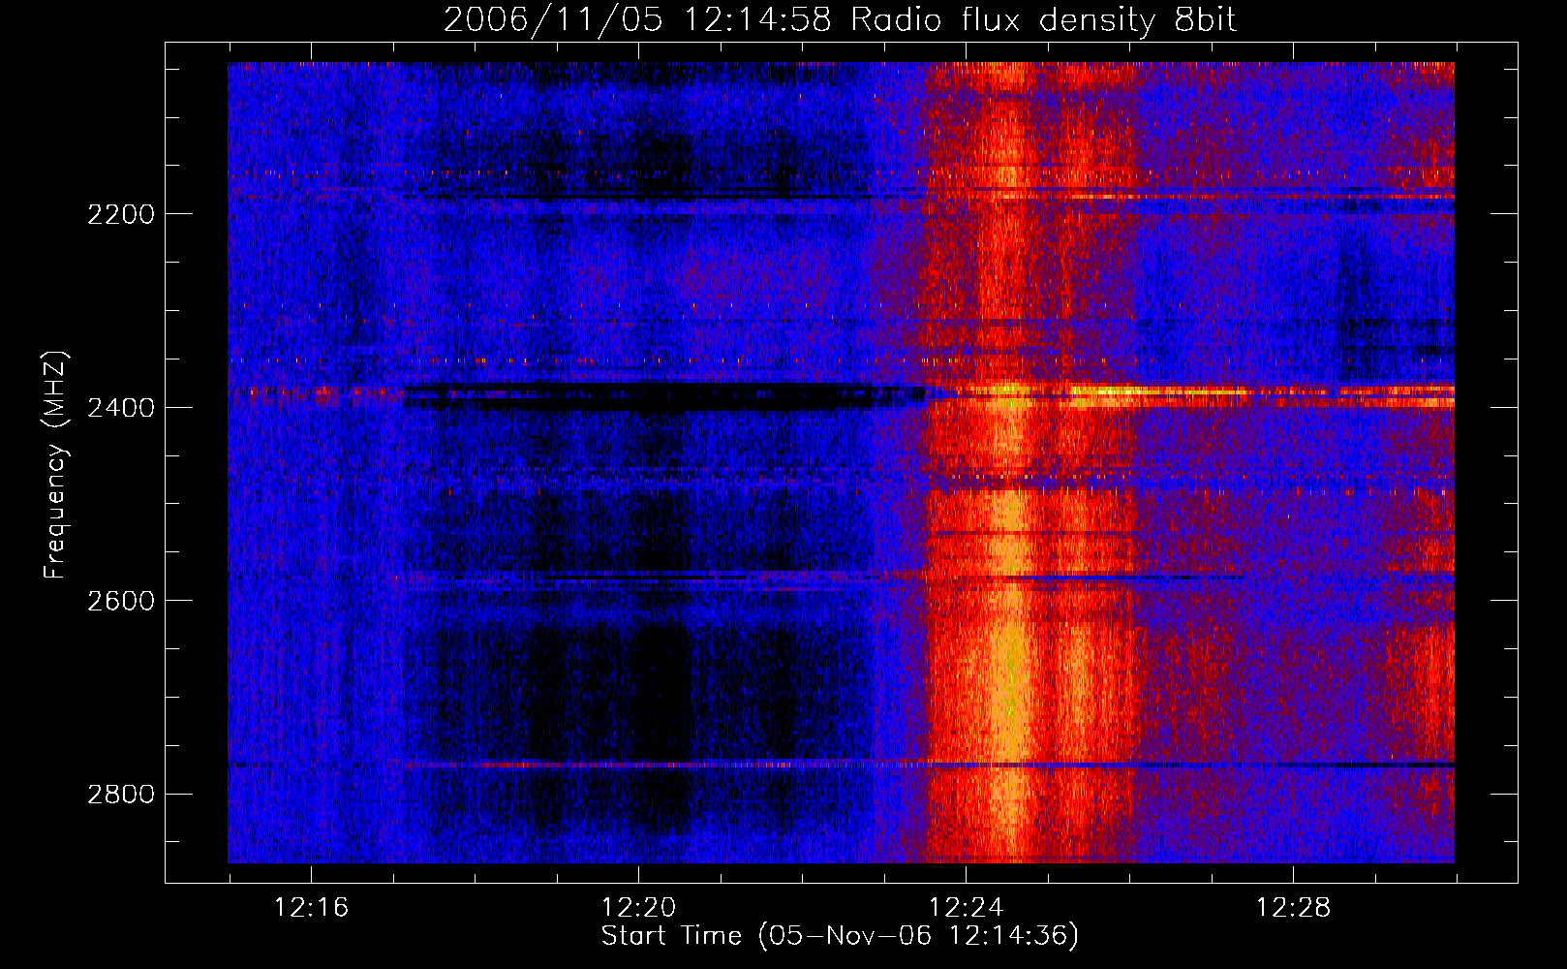This screenshot has width=1567, height=969.
Task: Click the 12:20 time tick label
Action: pyautogui.click(x=638, y=908)
